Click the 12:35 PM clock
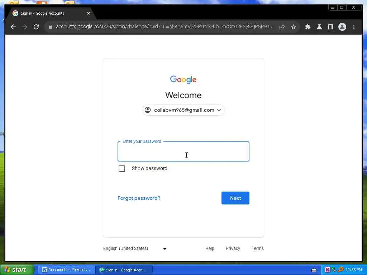367x275 pixels. coord(354,270)
